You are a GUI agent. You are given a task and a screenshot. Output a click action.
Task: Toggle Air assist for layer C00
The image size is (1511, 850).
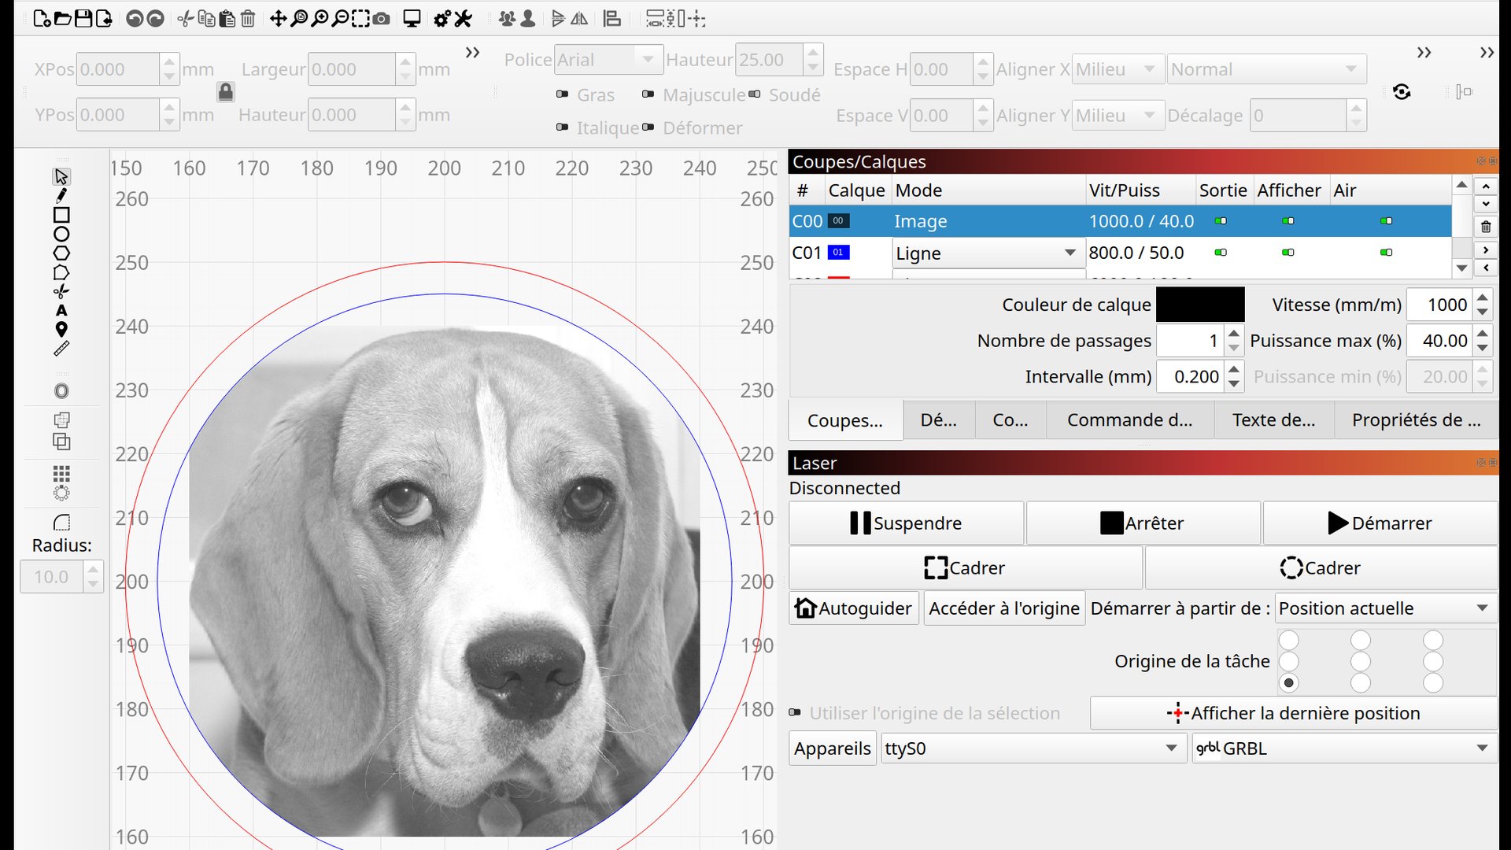coord(1387,221)
